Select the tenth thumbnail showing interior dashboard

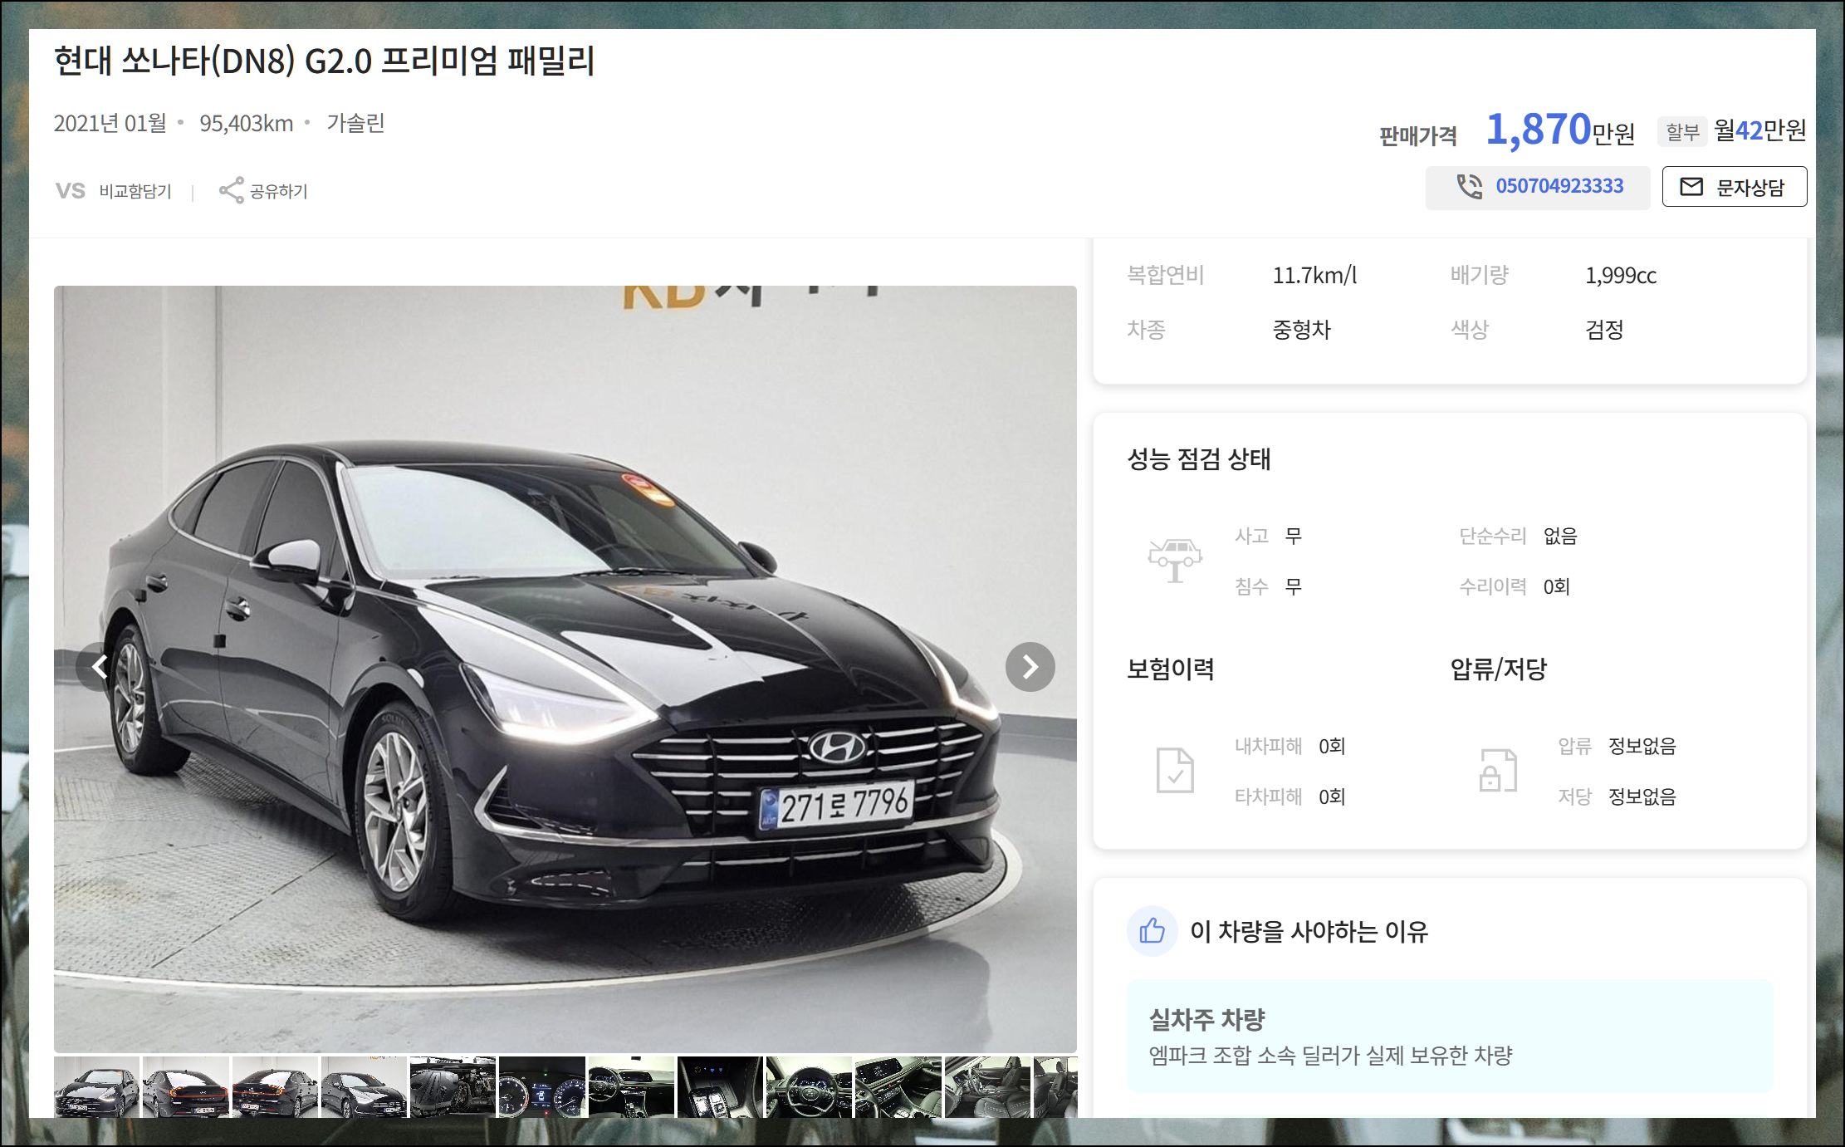(x=898, y=1087)
